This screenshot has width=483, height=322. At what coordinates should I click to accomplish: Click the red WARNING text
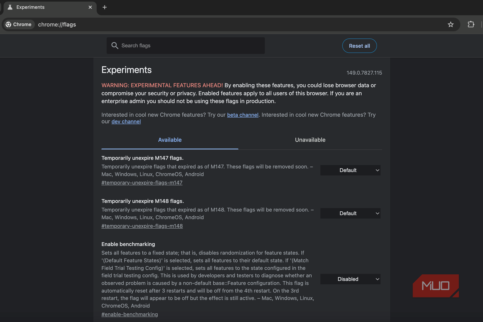[x=162, y=85]
